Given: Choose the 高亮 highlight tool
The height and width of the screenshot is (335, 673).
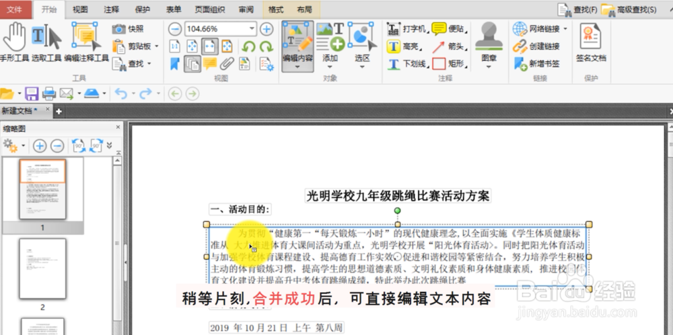Looking at the screenshot, I should [404, 47].
